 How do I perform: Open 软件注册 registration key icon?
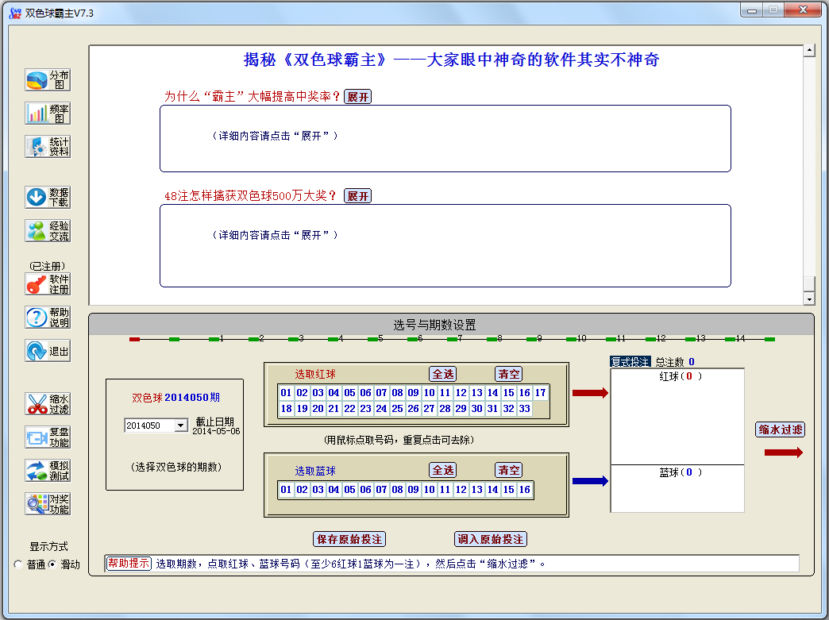48,284
